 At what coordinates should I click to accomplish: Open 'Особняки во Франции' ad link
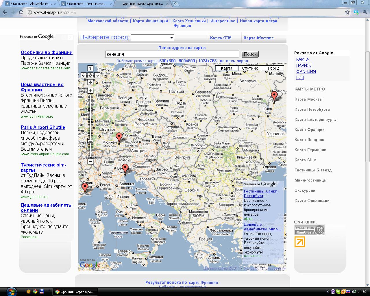(x=47, y=52)
